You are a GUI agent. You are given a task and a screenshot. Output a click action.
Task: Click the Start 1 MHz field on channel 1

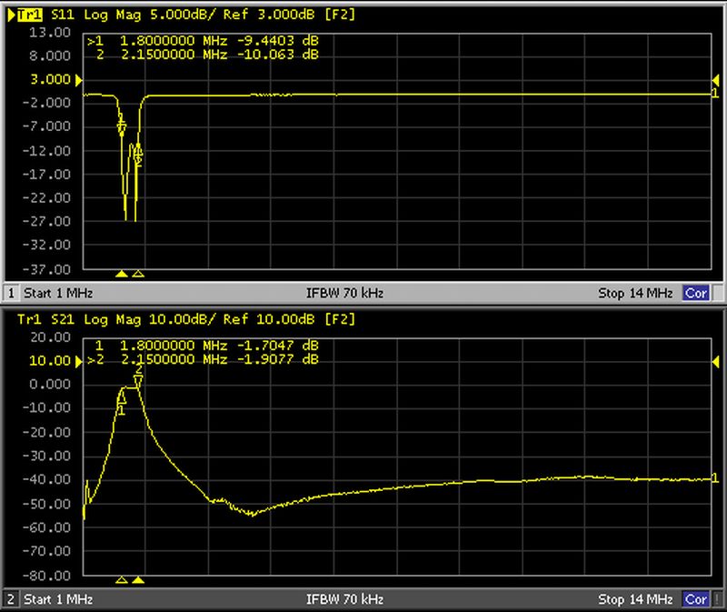[58, 294]
